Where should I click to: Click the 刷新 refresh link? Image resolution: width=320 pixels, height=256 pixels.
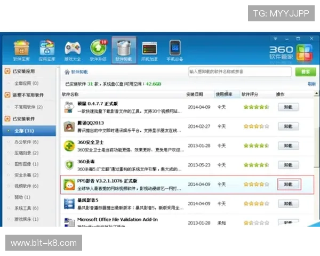click(311, 84)
